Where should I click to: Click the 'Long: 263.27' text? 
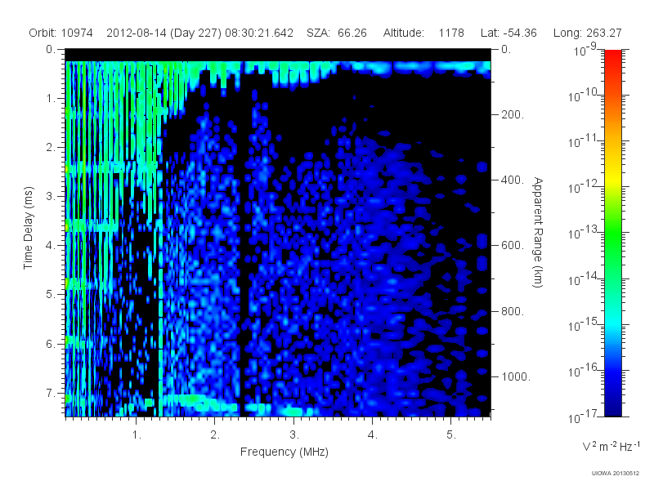587,33
